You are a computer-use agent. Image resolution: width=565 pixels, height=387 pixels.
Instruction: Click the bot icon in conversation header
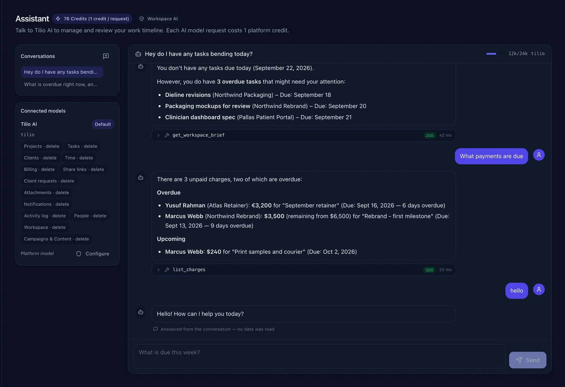click(x=138, y=54)
